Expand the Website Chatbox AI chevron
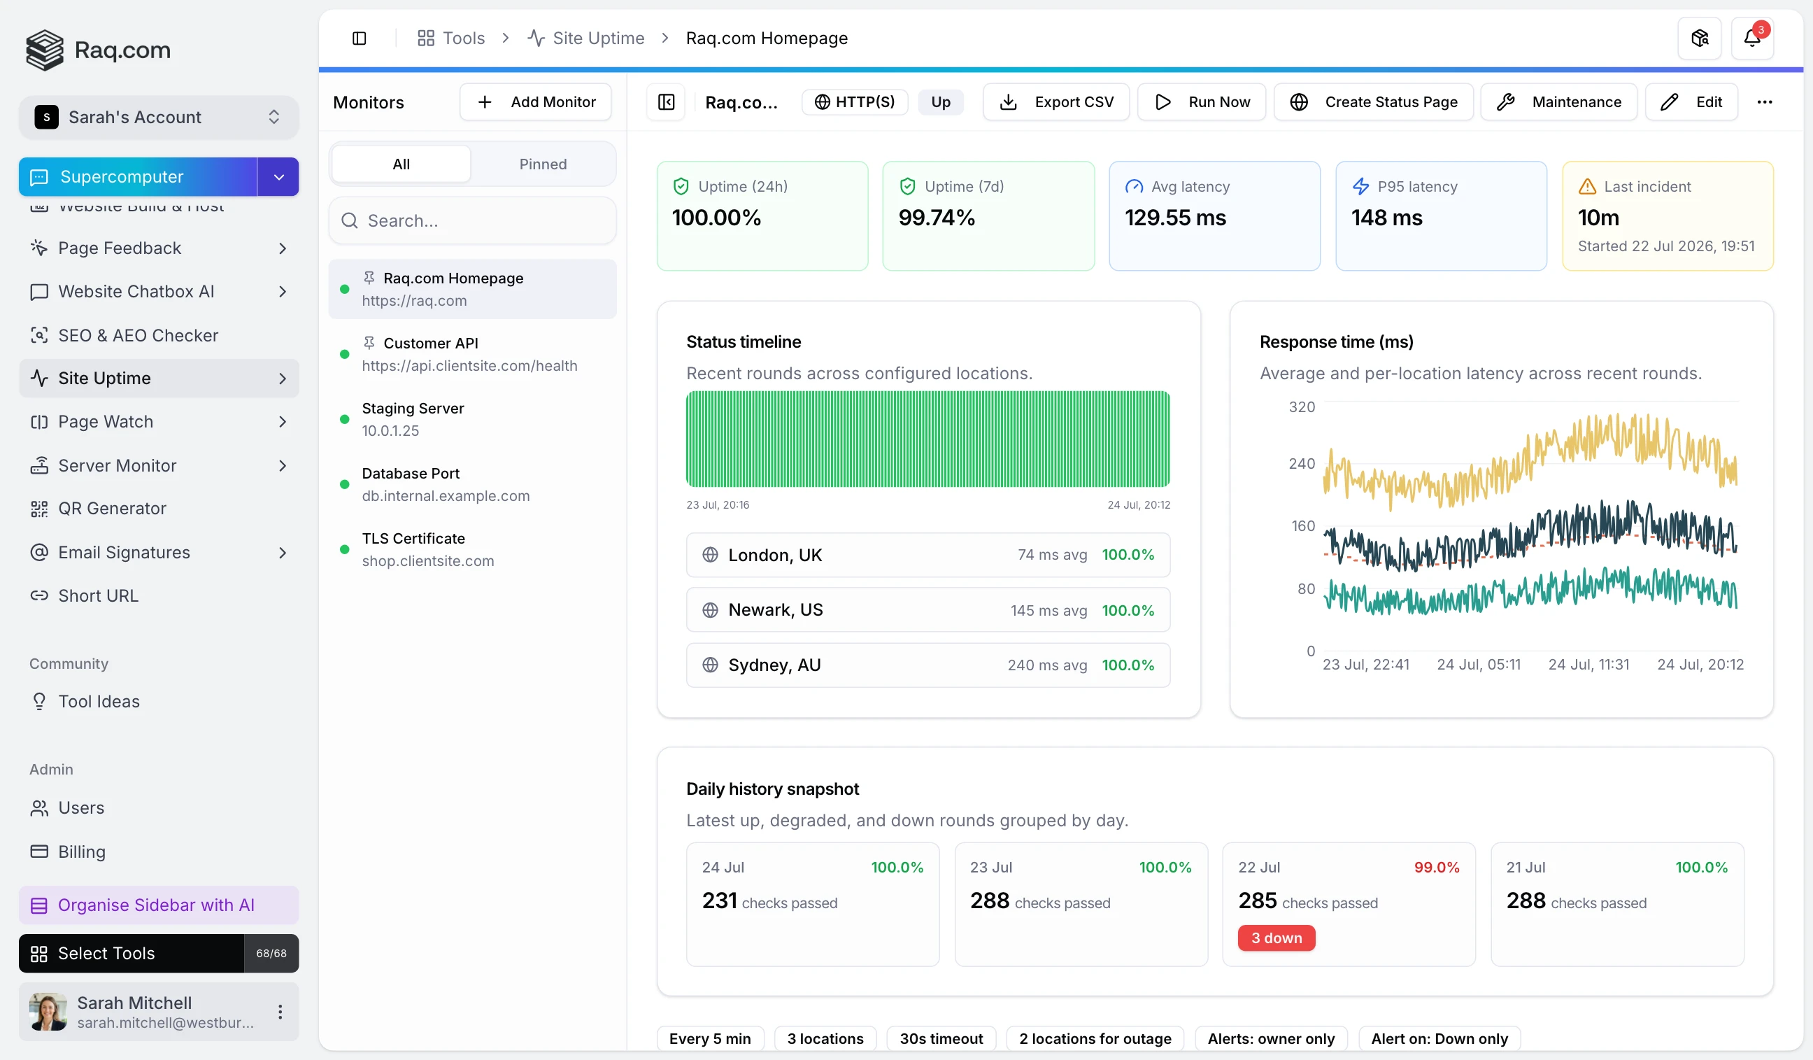1813x1060 pixels. point(282,292)
